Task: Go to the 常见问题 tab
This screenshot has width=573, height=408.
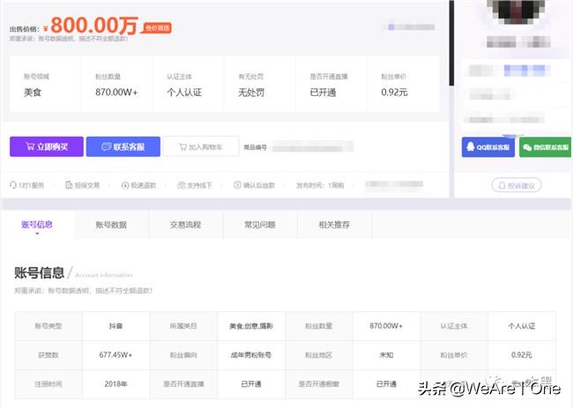Action: pos(260,225)
